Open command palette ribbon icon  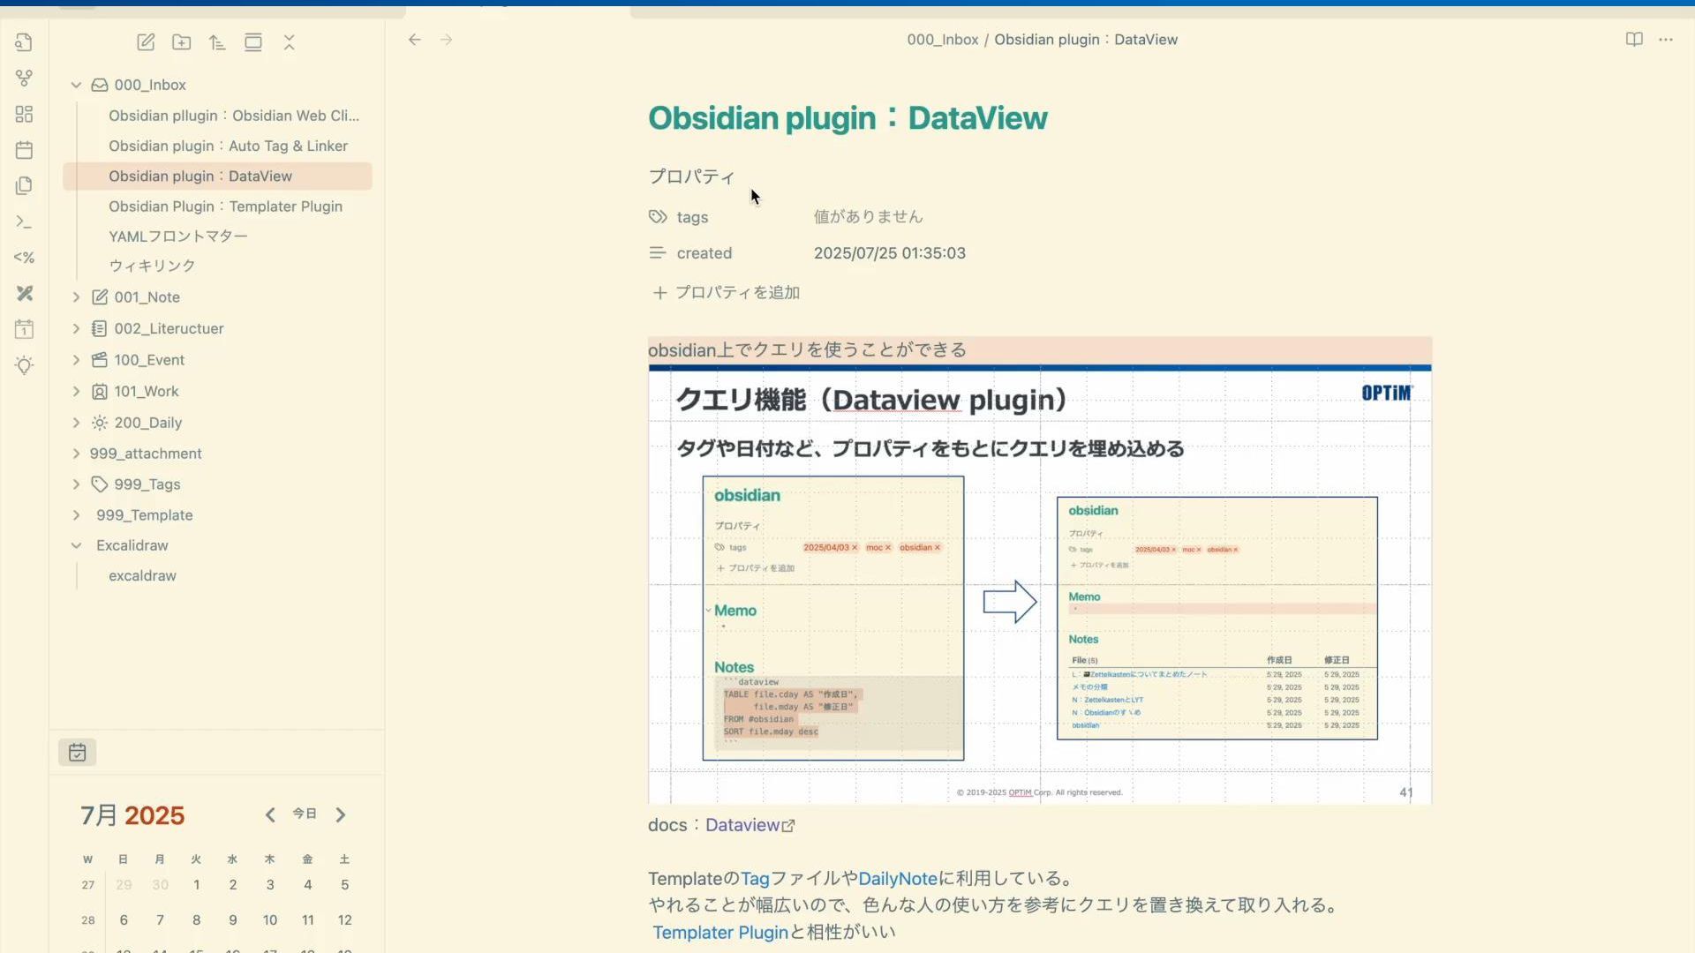[x=24, y=221]
